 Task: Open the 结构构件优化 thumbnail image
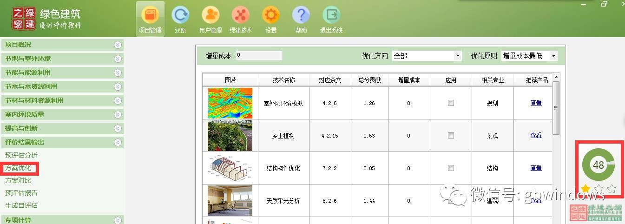coord(230,168)
